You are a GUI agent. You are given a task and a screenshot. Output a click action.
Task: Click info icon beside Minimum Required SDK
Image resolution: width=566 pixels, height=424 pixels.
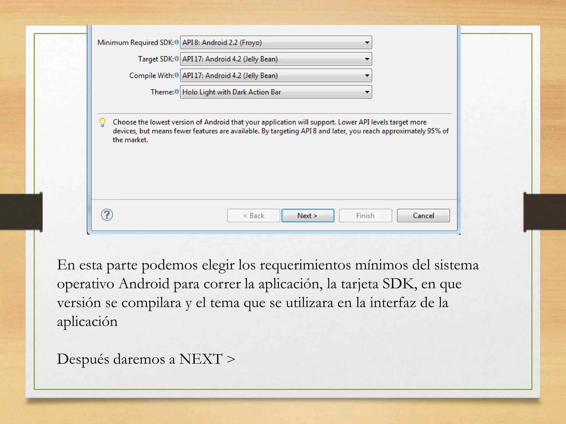click(x=177, y=42)
